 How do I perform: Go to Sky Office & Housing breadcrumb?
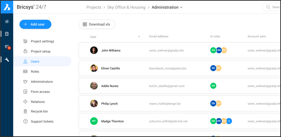pos(126,7)
